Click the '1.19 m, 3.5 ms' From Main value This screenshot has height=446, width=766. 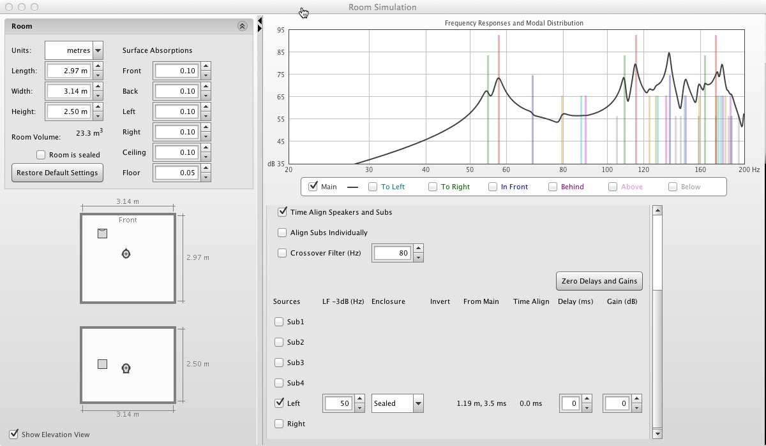481,403
